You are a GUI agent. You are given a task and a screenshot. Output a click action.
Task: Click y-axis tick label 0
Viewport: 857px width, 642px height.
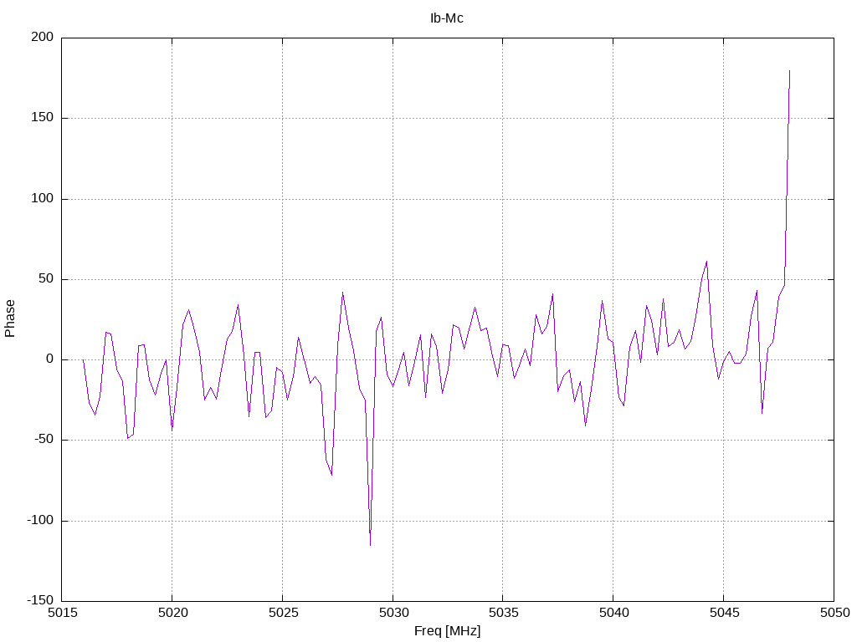tap(49, 359)
